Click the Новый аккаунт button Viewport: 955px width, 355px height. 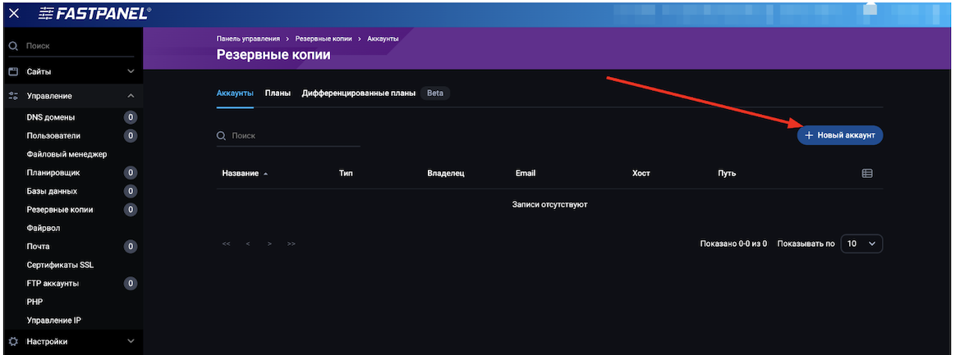tap(840, 135)
